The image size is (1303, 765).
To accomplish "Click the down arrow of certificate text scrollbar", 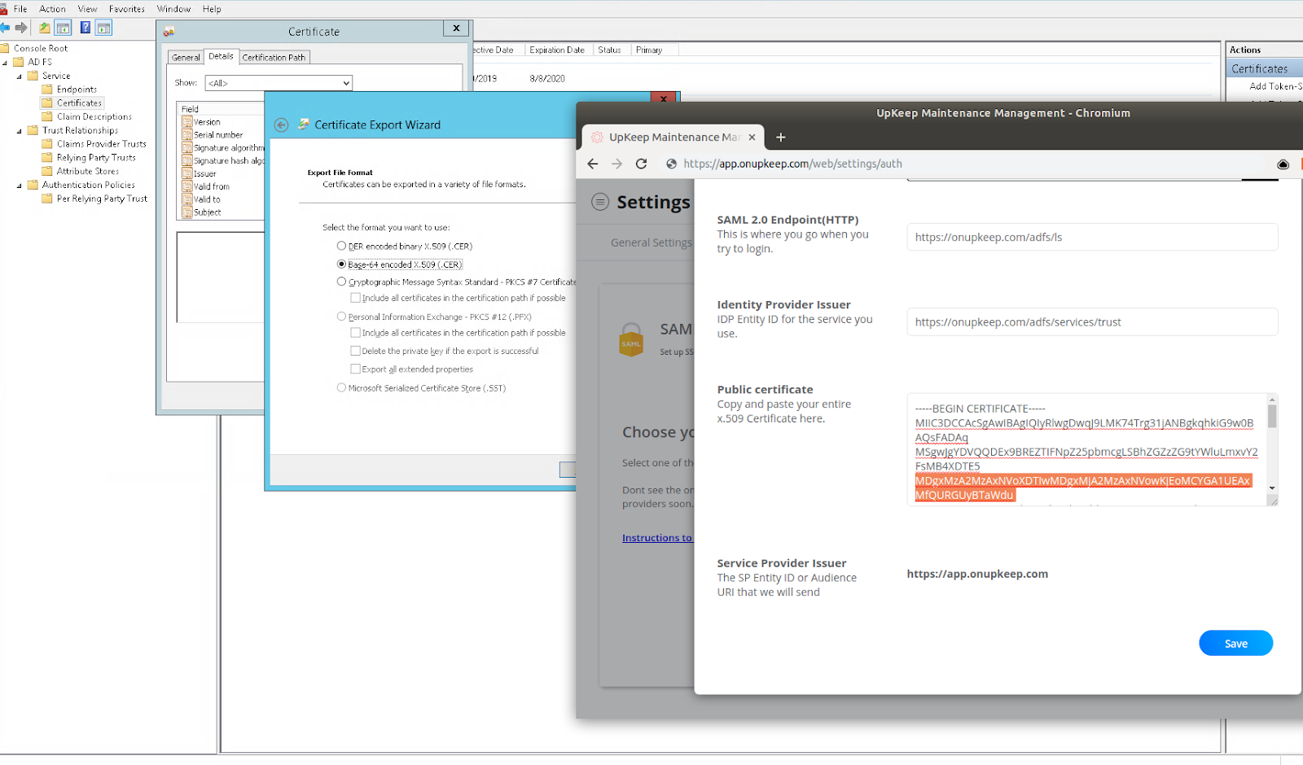I will (1272, 488).
